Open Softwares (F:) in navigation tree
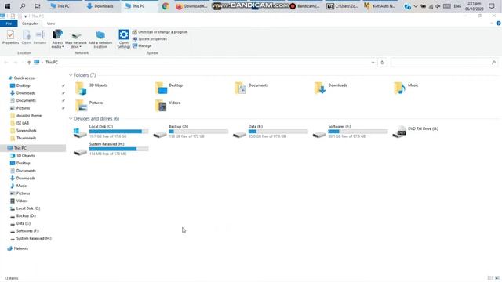Screen dimensions: 502x282 [x=27, y=231]
